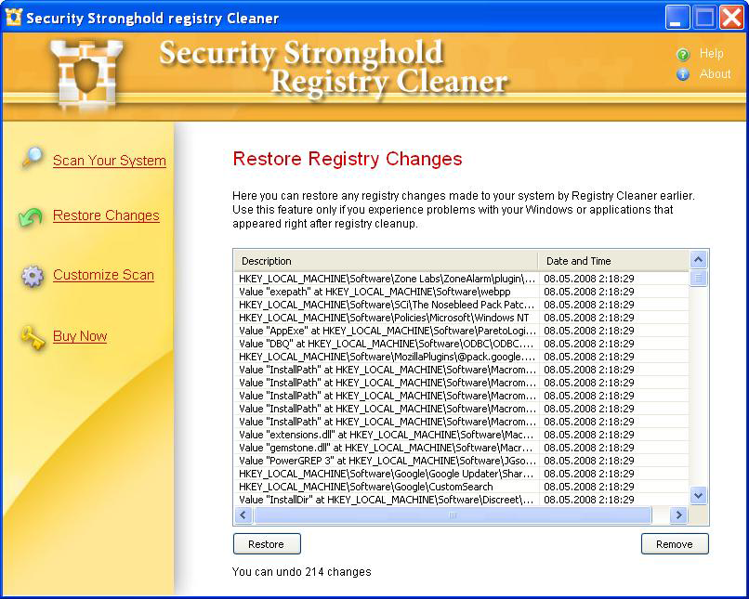The image size is (749, 599).
Task: Open the Help link
Action: 711,54
